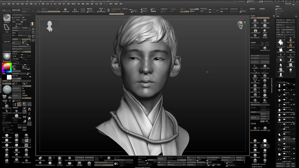299x168 pixels.
Task: Toggle the Add suffix option
Action: (x=17, y=17)
